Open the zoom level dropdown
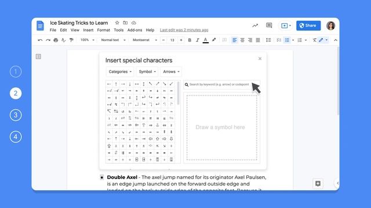The width and height of the screenshot is (371, 208). 88,40
